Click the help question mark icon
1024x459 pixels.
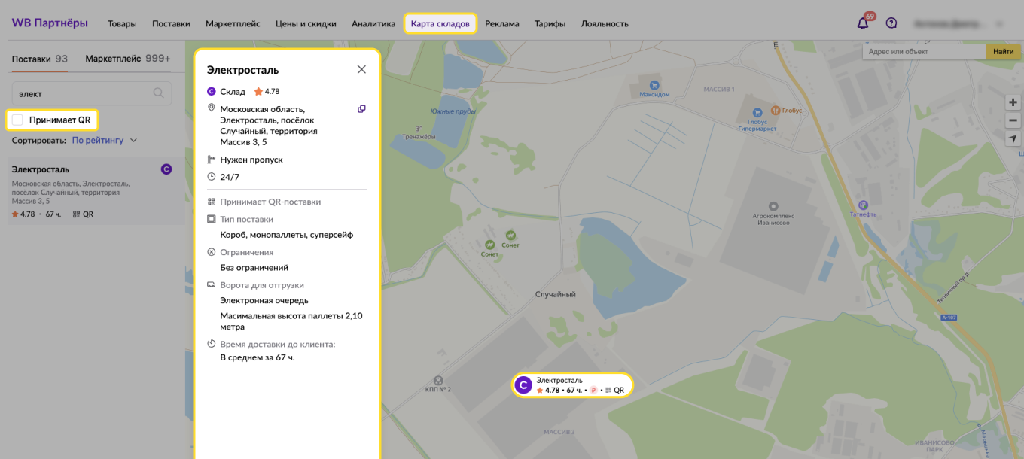[891, 23]
